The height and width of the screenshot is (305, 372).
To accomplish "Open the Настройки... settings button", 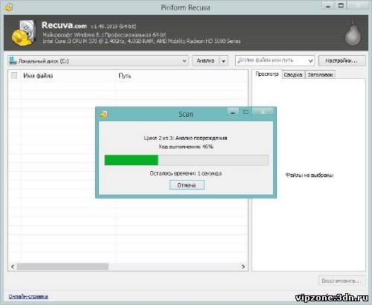I will point(341,61).
